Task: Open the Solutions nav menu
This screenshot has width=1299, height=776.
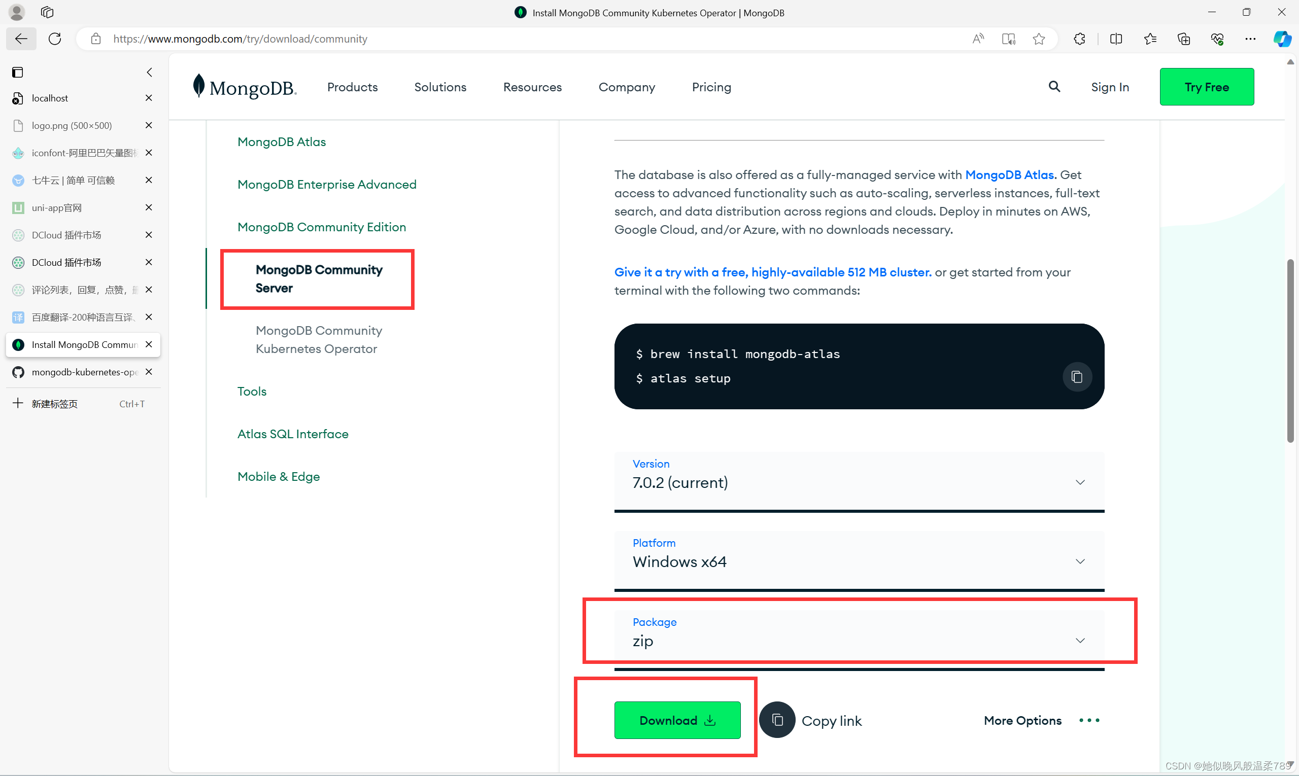Action: (x=440, y=87)
